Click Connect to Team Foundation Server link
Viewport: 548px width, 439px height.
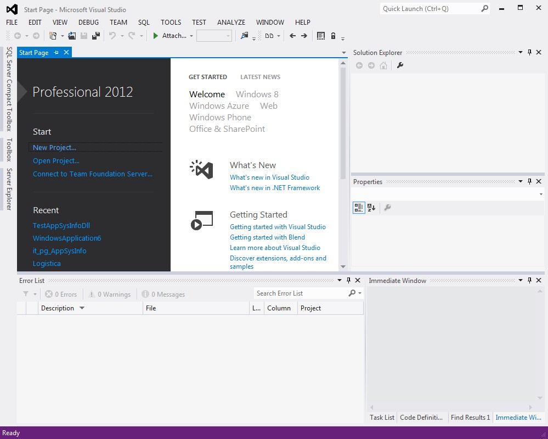click(93, 174)
